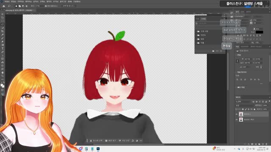Click the new group folder icon in Layers panel
The width and height of the screenshot is (271, 152).
(x=259, y=144)
